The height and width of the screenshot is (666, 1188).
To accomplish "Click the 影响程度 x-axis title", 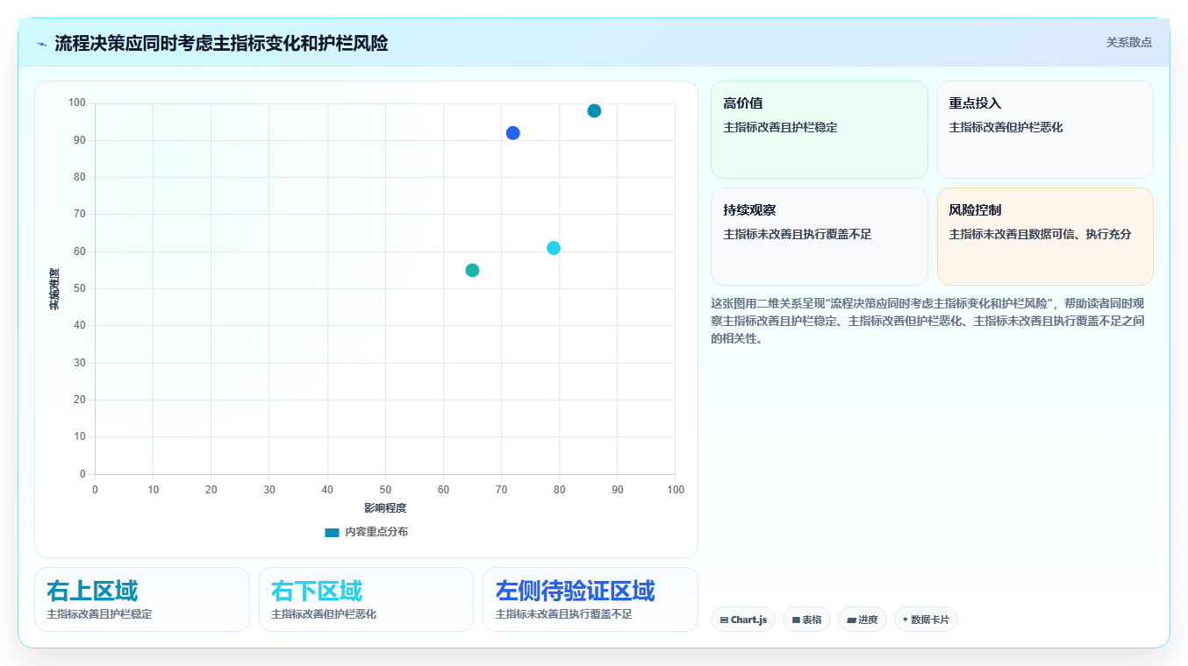I will (385, 508).
